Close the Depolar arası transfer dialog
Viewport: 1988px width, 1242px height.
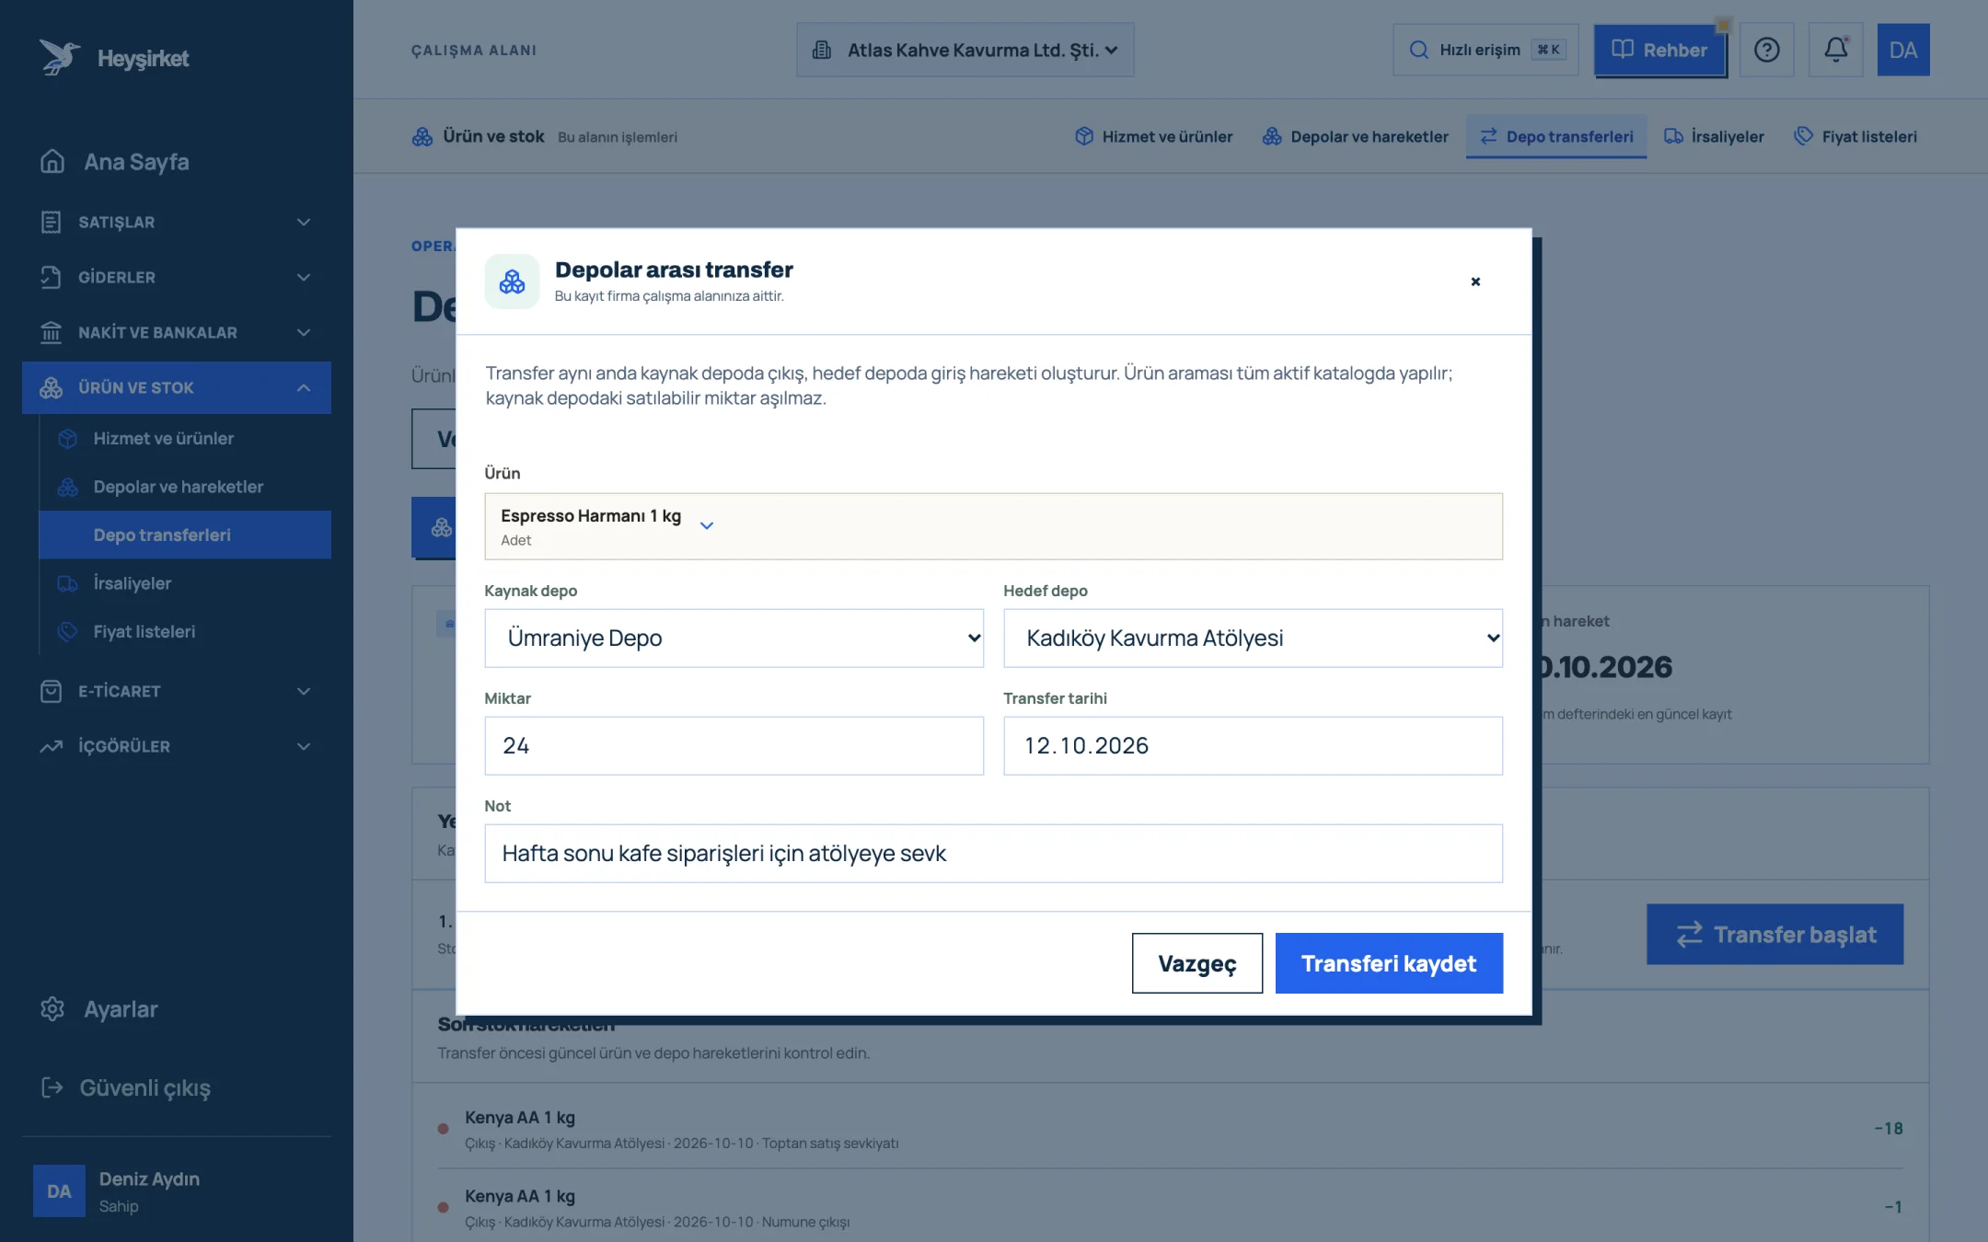pyautogui.click(x=1475, y=282)
